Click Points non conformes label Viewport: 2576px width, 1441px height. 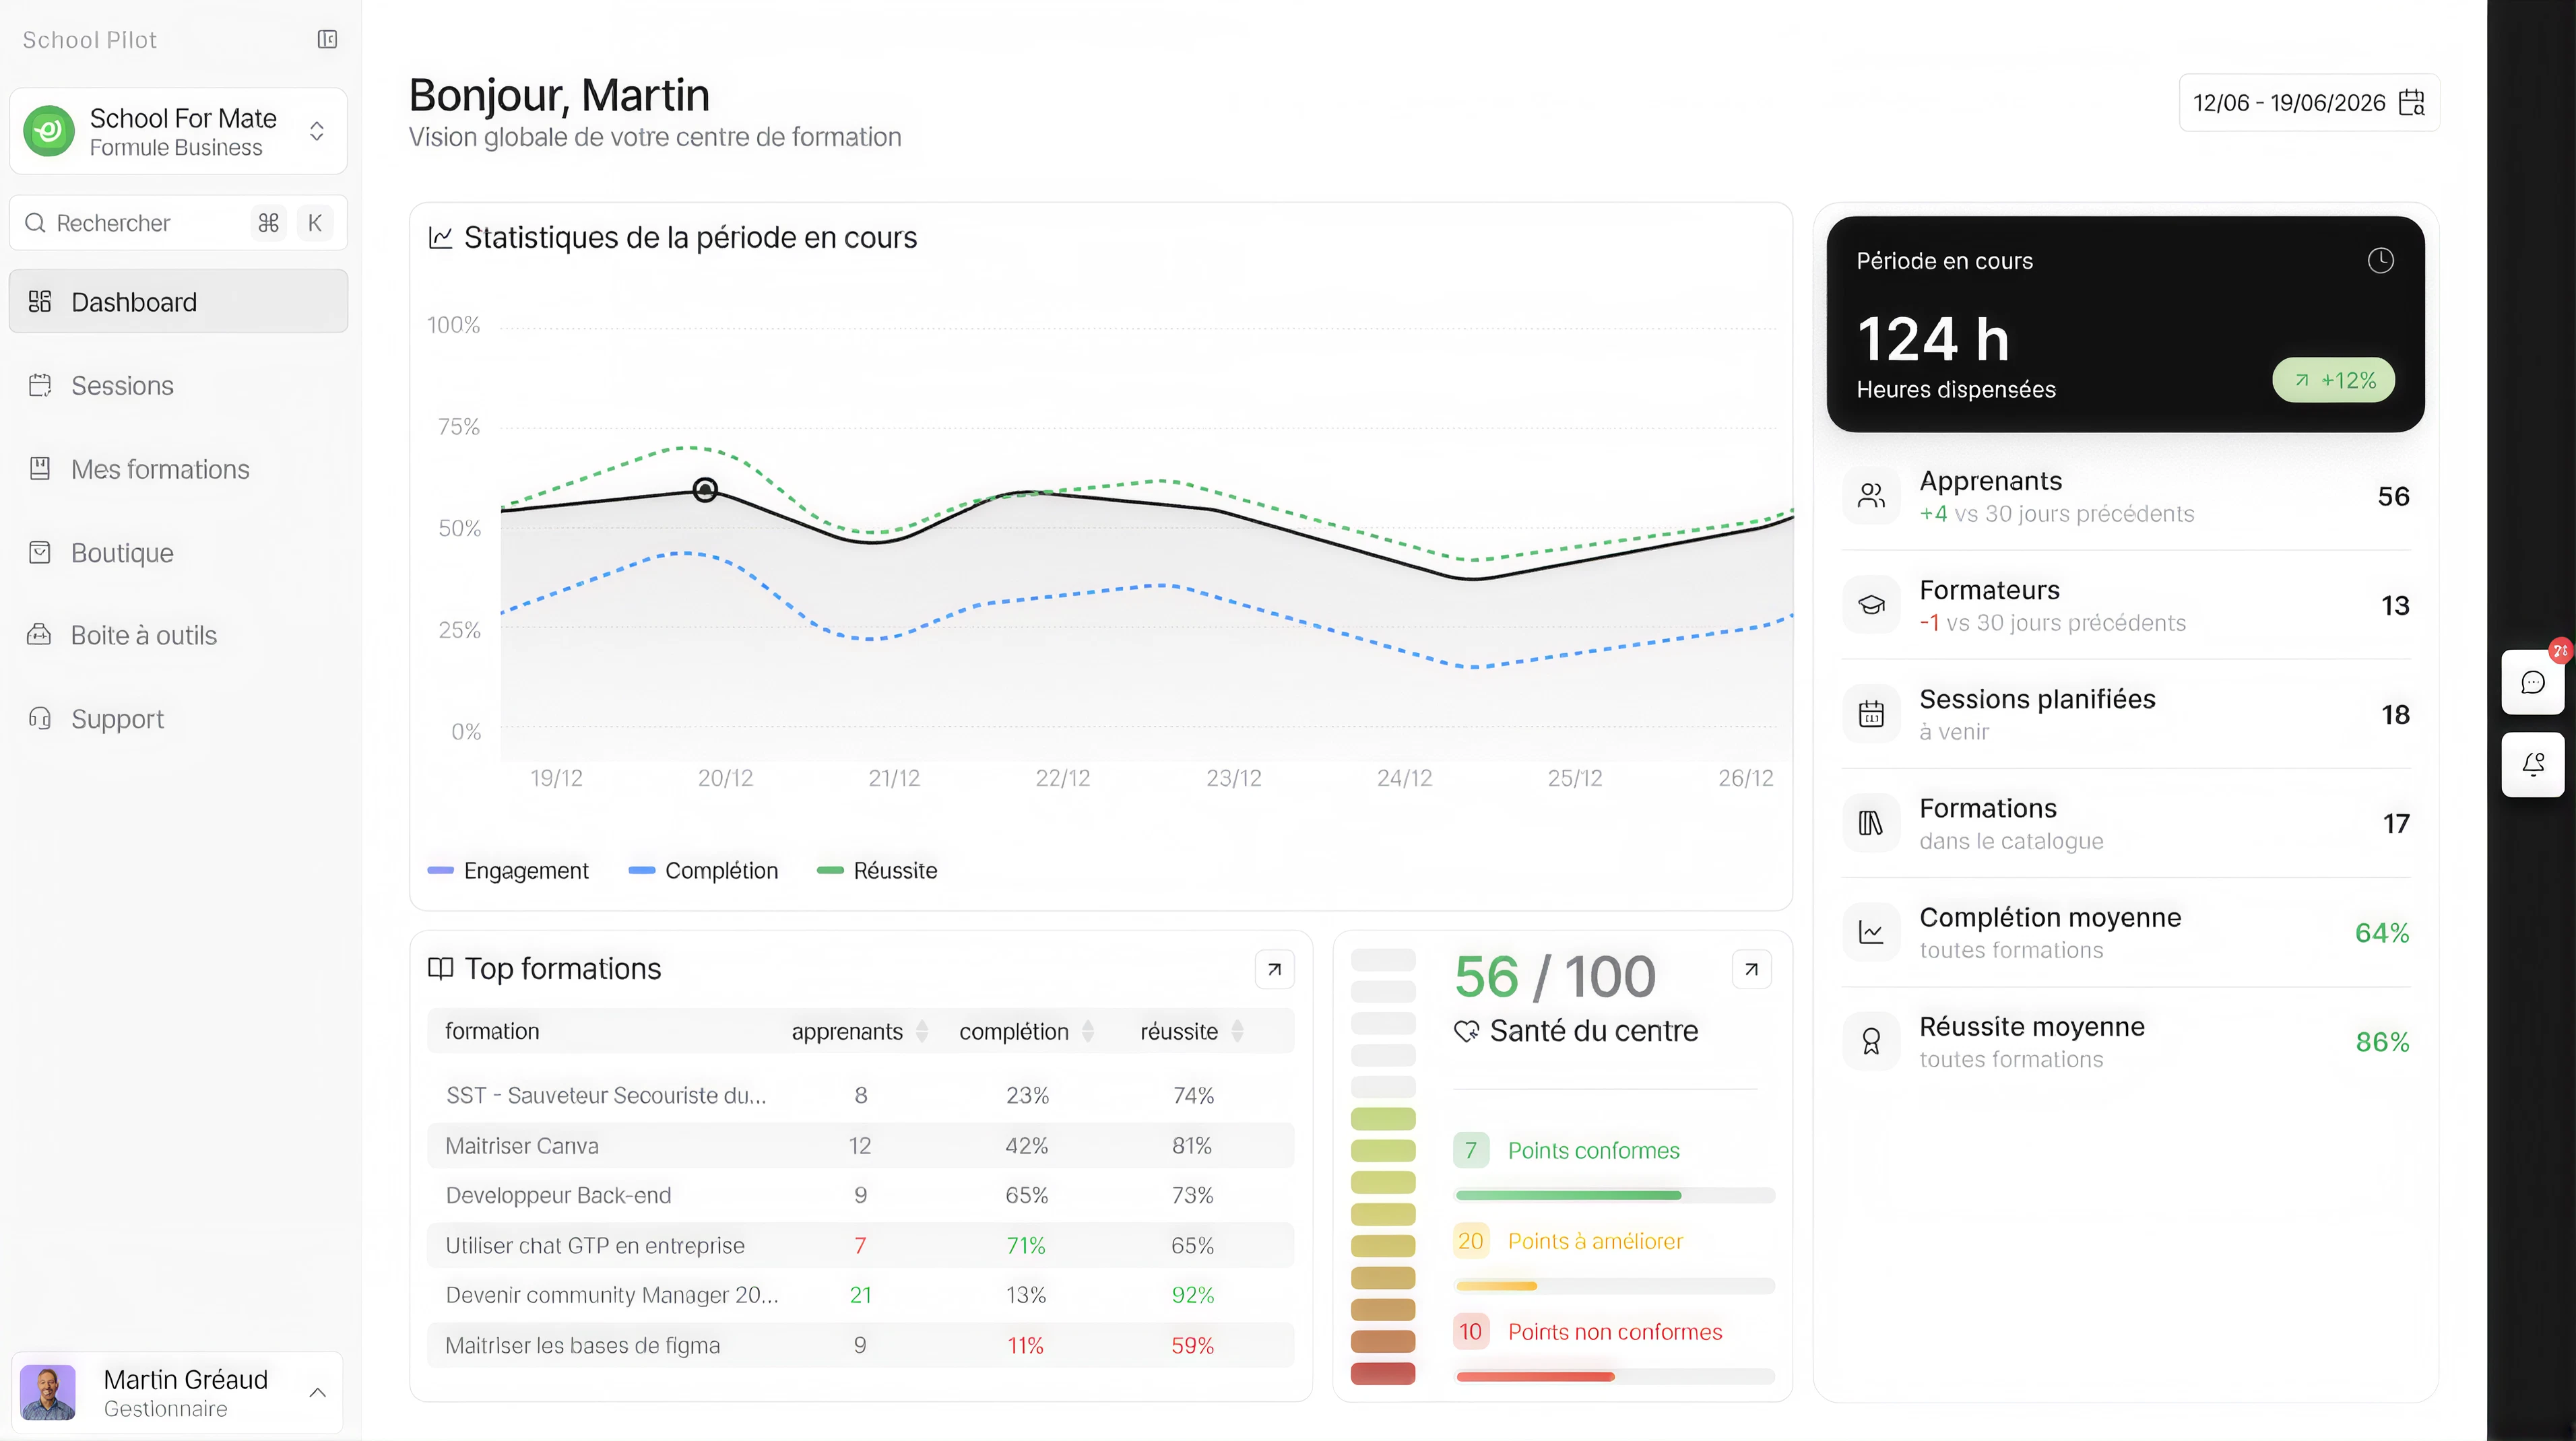pyautogui.click(x=1615, y=1332)
